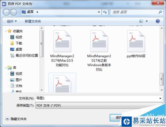
Task: Select the ppt制作66招 PDF icon
Action: click(x=136, y=41)
